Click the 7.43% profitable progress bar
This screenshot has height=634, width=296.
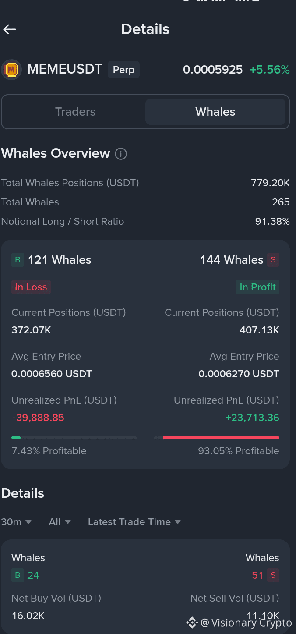pos(74,437)
